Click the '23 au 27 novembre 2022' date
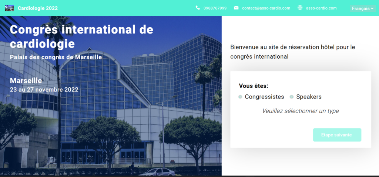 44,90
